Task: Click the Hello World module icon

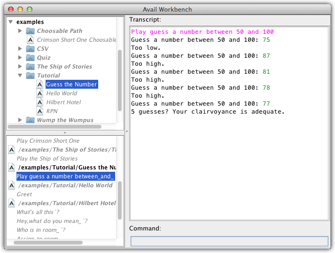Action: [x=40, y=93]
